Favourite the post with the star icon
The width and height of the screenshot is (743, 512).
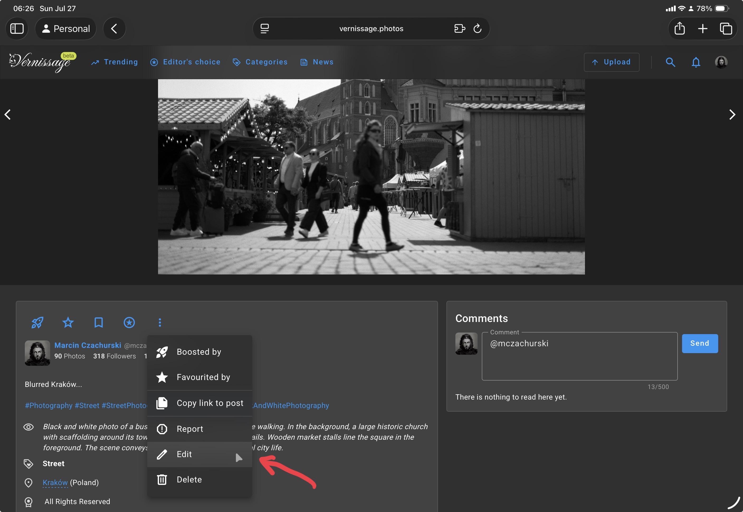pyautogui.click(x=68, y=323)
